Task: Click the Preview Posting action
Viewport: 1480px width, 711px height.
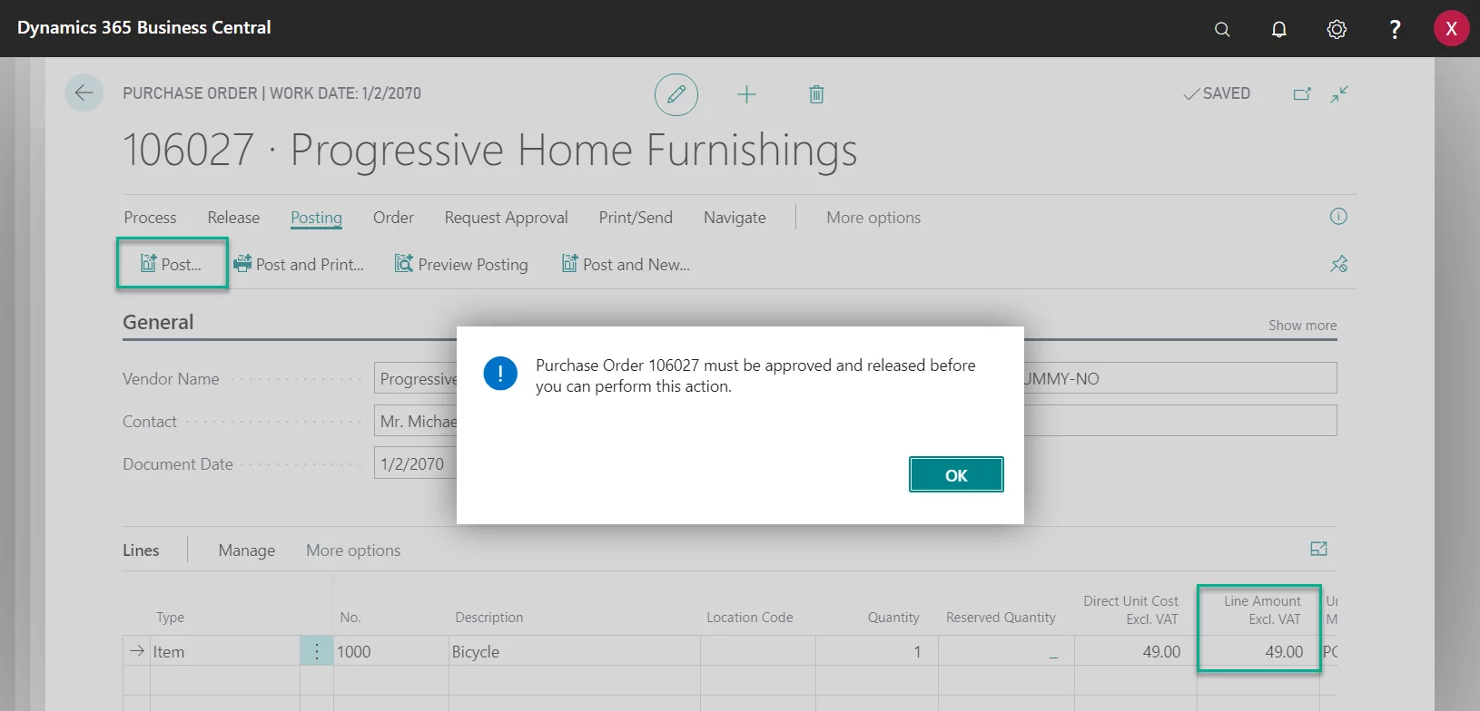Action: click(461, 265)
